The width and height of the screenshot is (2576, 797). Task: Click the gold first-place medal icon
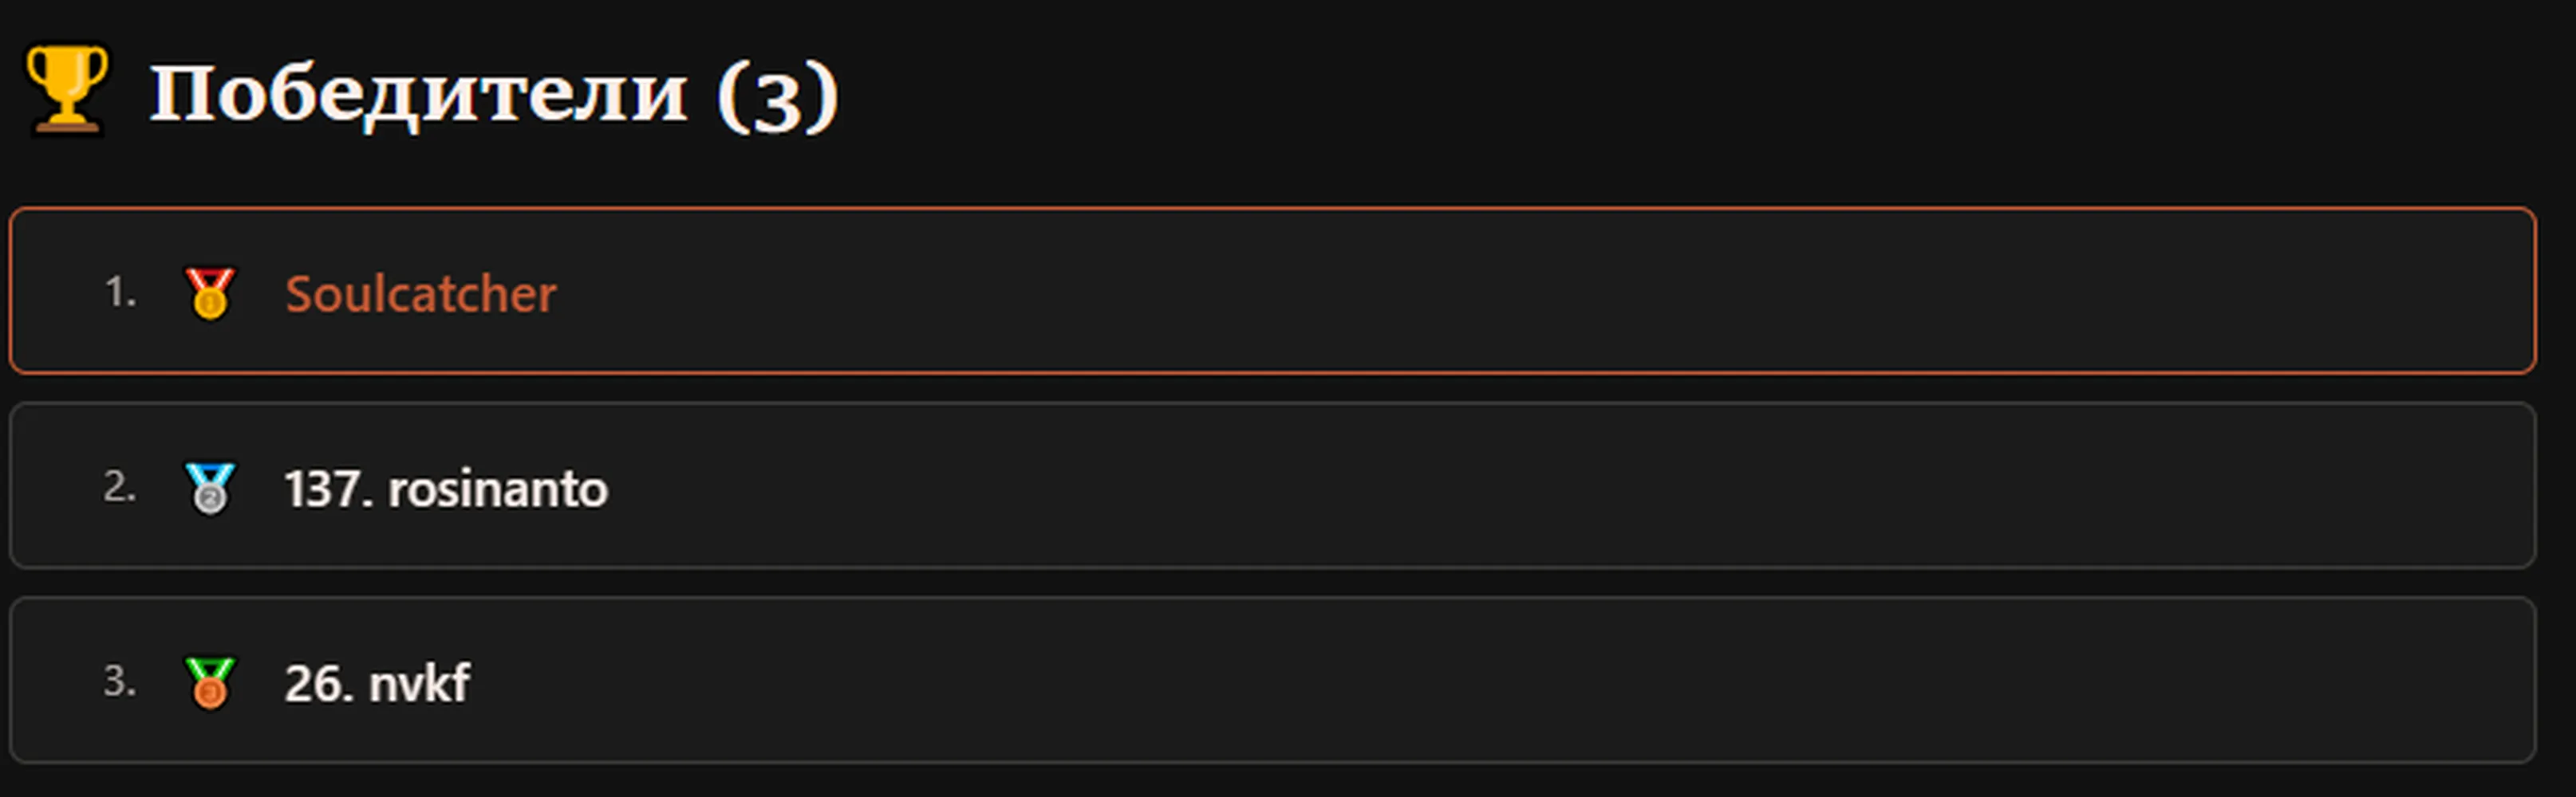pos(210,293)
